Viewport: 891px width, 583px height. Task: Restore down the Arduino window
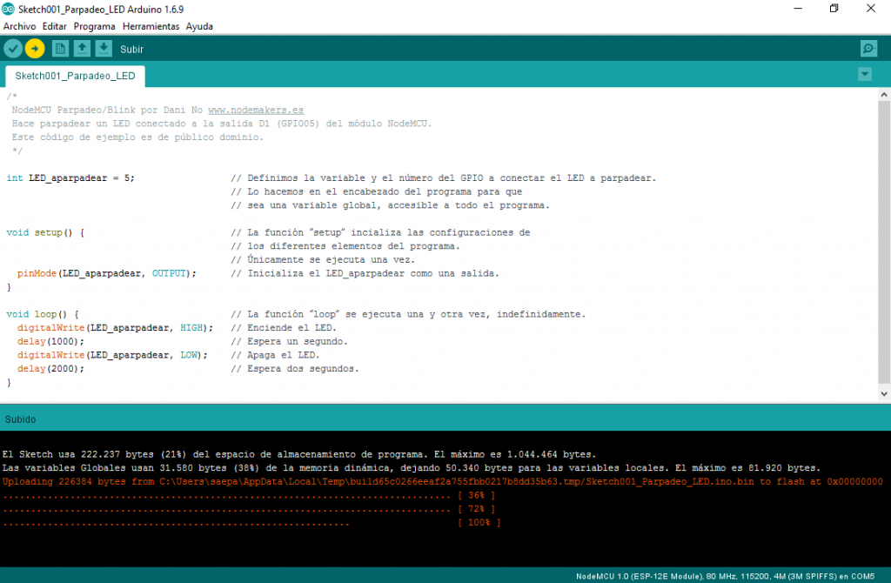834,9
